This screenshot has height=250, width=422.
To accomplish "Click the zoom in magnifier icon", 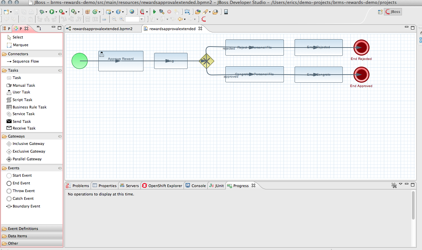I will point(121,19).
